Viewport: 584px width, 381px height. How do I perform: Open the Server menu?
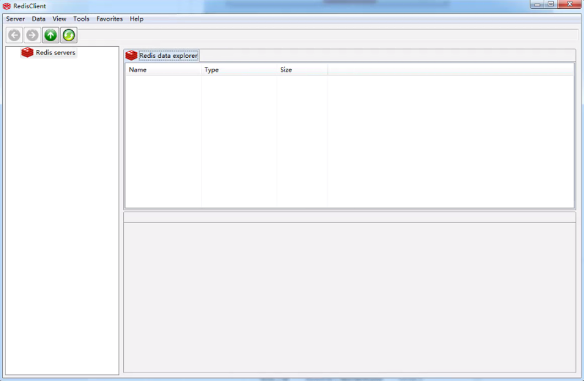point(15,18)
